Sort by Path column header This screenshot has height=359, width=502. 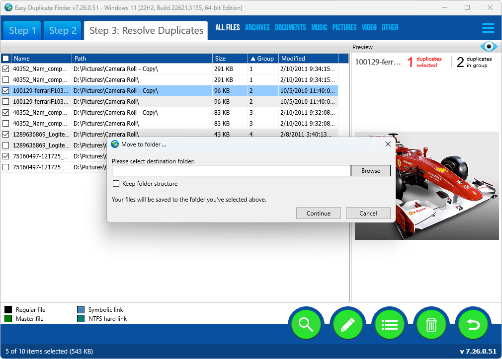coord(142,58)
